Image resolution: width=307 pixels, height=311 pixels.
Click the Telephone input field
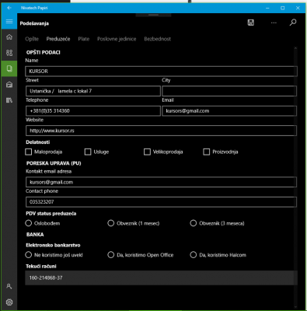point(93,111)
